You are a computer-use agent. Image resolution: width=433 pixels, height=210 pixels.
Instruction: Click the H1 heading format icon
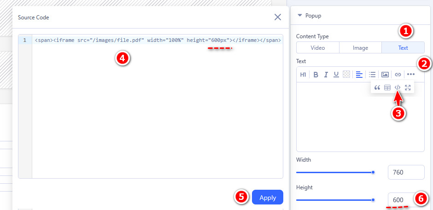(303, 75)
